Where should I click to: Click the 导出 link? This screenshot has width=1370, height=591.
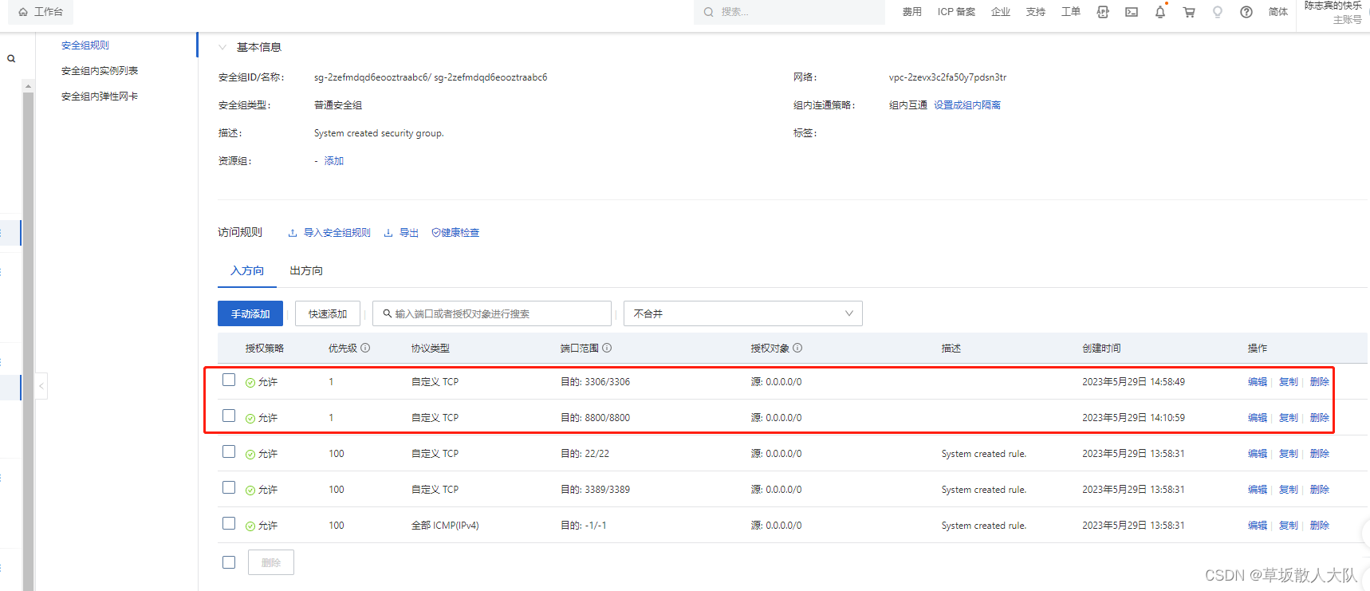pos(401,233)
